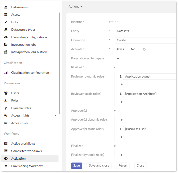178x173 pixels.
Task: Select No for Activated
Action: coord(129,49)
